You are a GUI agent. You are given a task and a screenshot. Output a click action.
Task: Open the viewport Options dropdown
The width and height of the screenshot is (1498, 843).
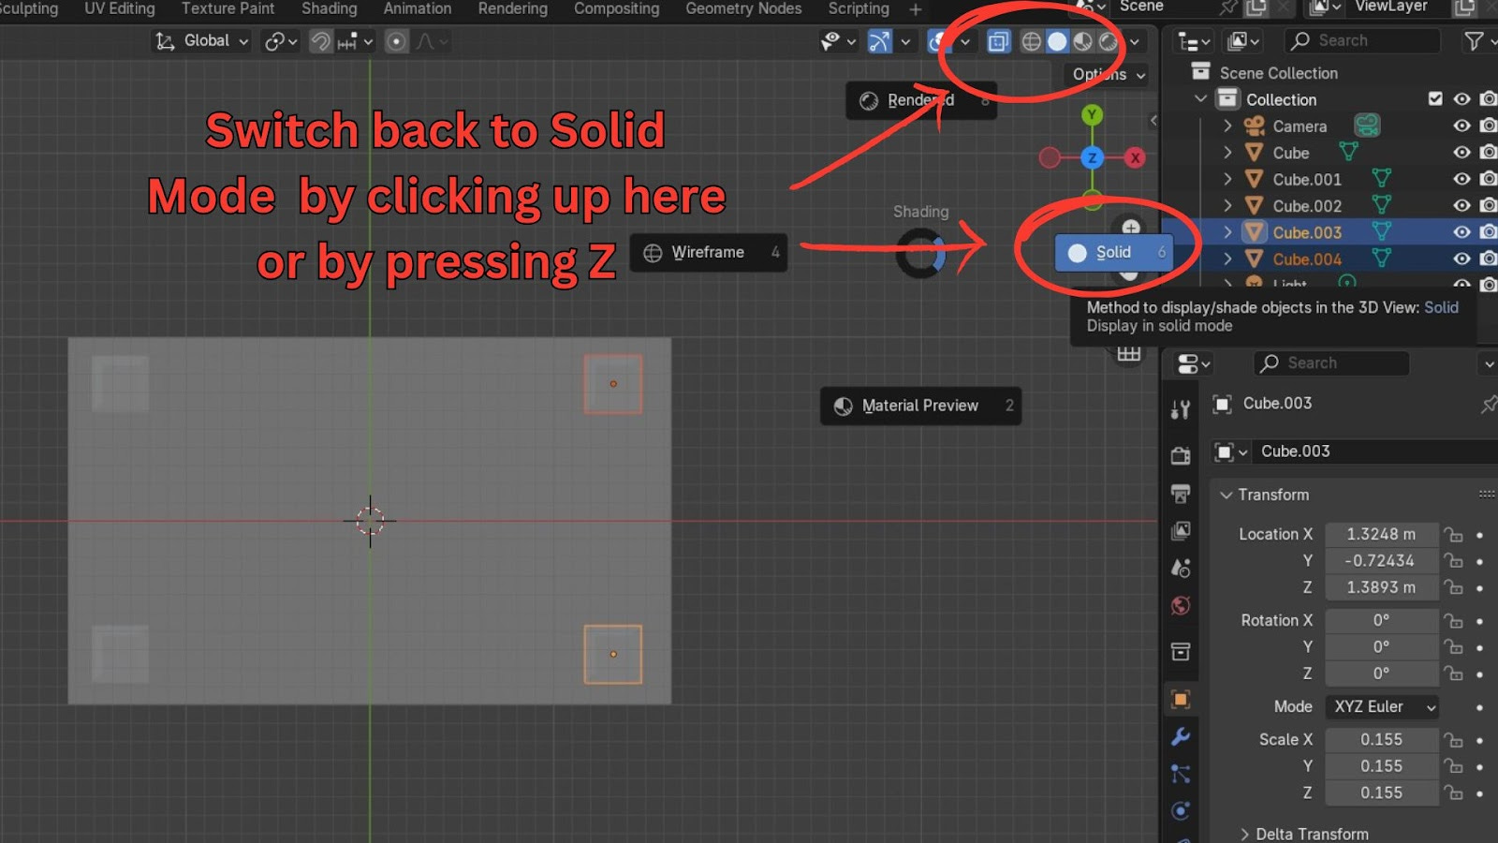coord(1108,74)
